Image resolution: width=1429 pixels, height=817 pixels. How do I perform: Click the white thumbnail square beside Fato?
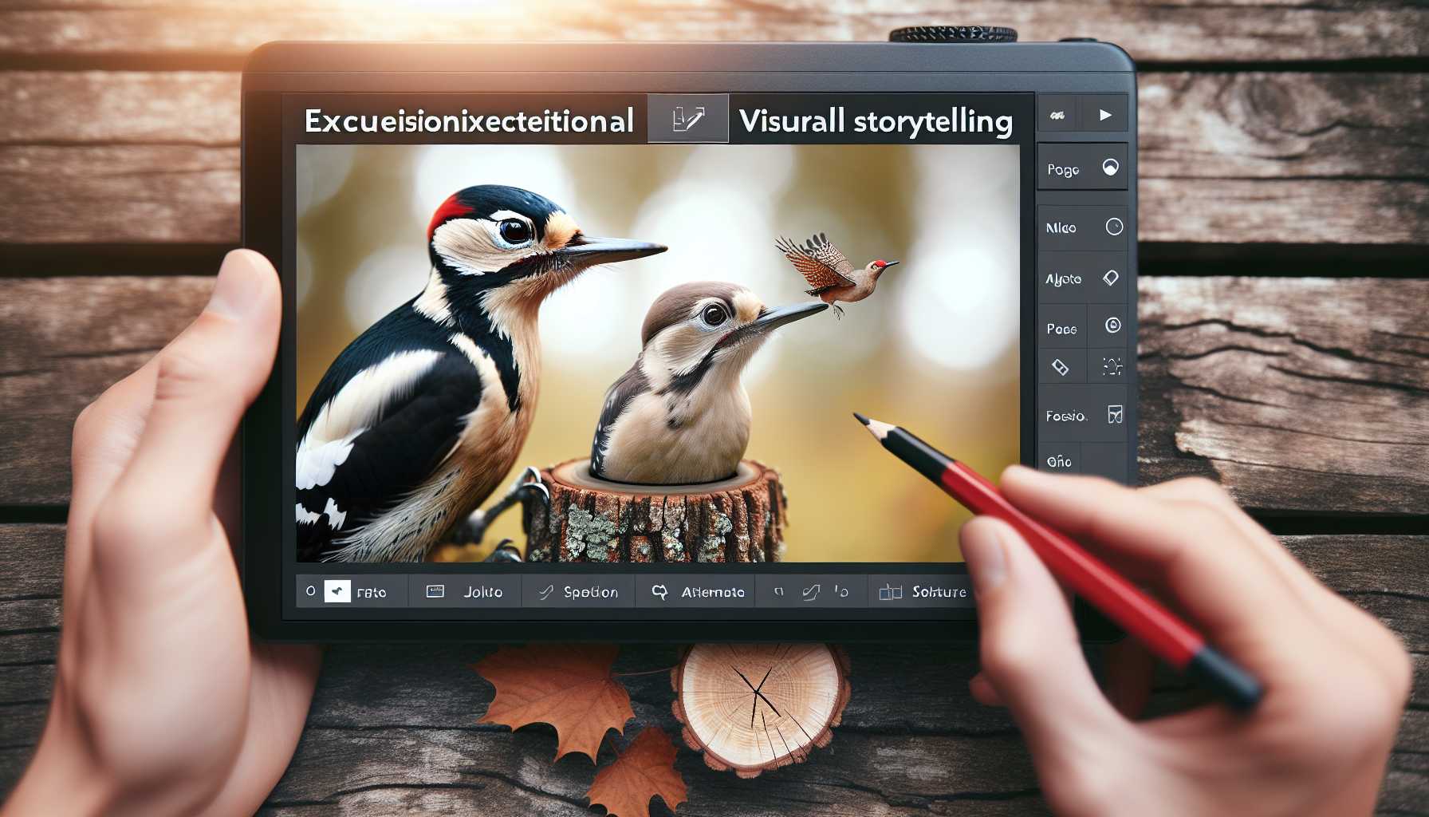coord(337,591)
